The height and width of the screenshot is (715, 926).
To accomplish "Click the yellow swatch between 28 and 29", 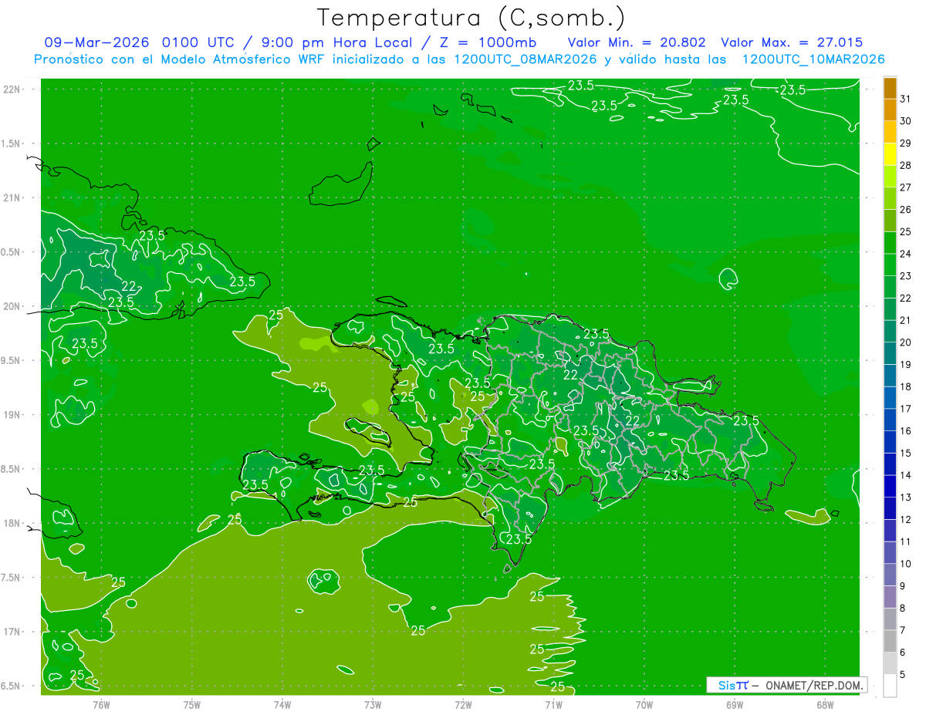I will click(x=890, y=154).
